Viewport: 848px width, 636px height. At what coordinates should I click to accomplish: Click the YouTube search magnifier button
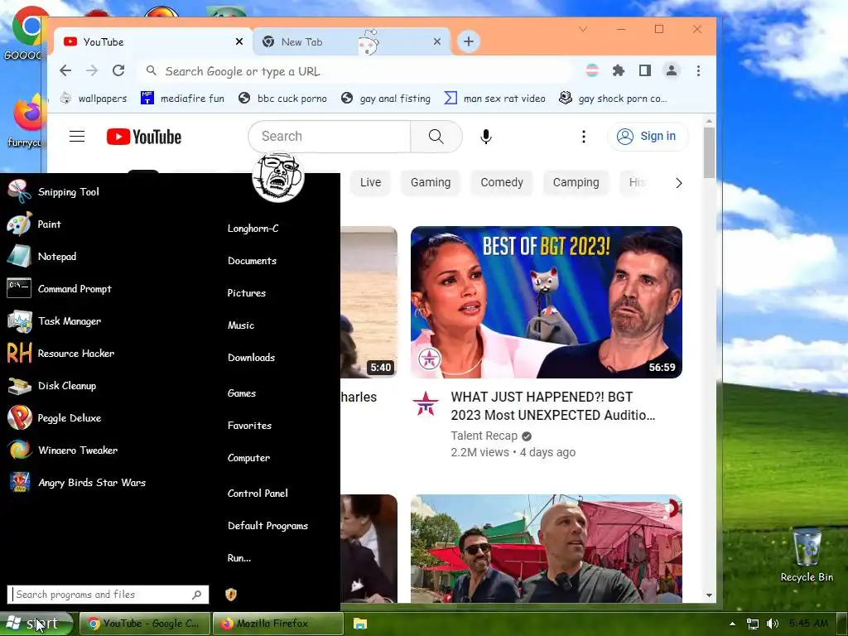436,137
